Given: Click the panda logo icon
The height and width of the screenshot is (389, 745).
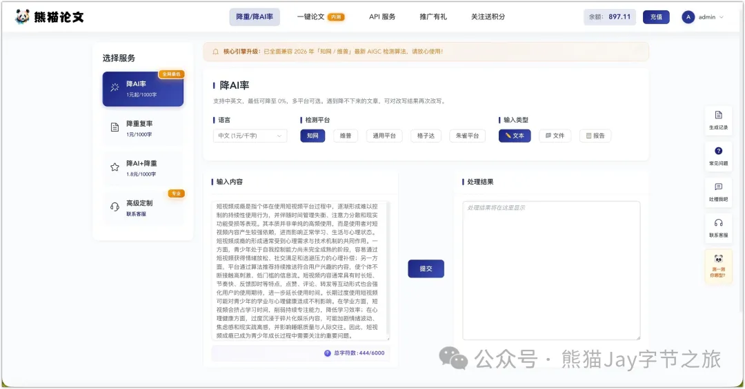Looking at the screenshot, I should 22,17.
